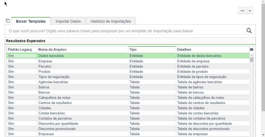Image resolution: width=265 pixels, height=137 pixels.
Task: Open the Importar Dados tab
Action: pos(68,21)
